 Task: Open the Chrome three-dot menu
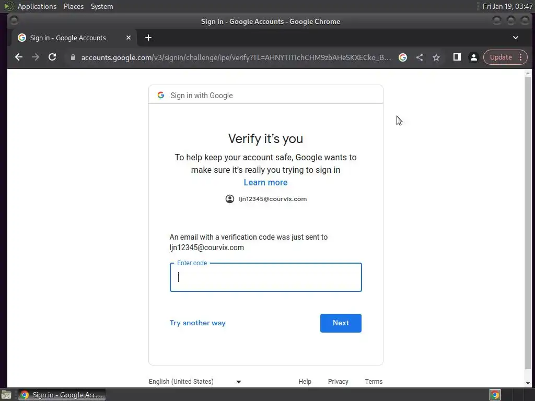[521, 57]
